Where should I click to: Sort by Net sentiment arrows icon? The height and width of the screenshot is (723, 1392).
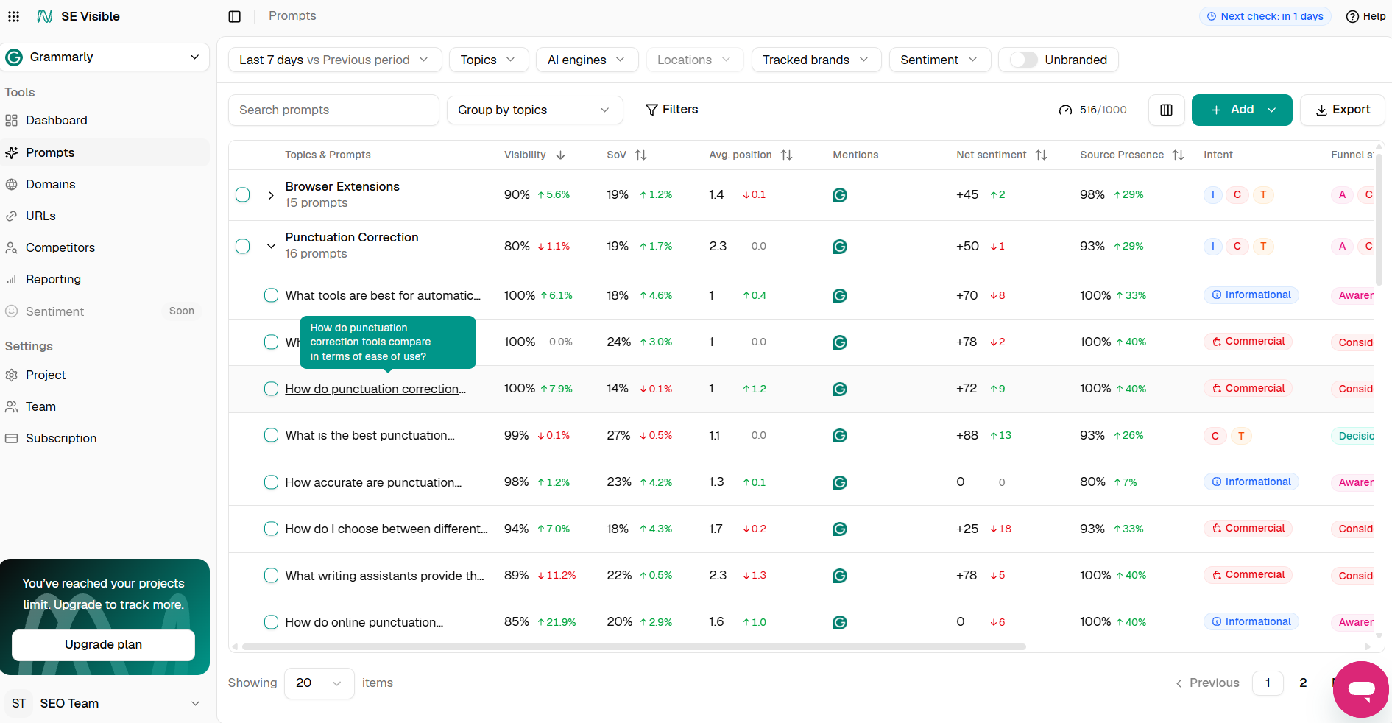(1041, 155)
